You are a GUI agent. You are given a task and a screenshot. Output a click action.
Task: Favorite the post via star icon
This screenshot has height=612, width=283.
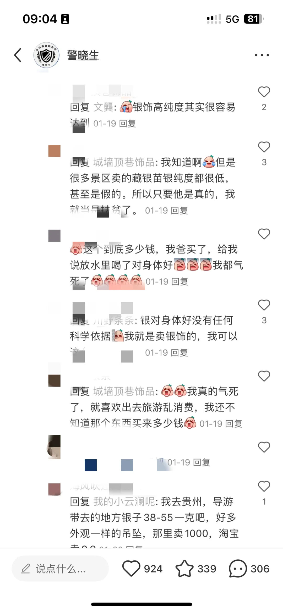184,569
